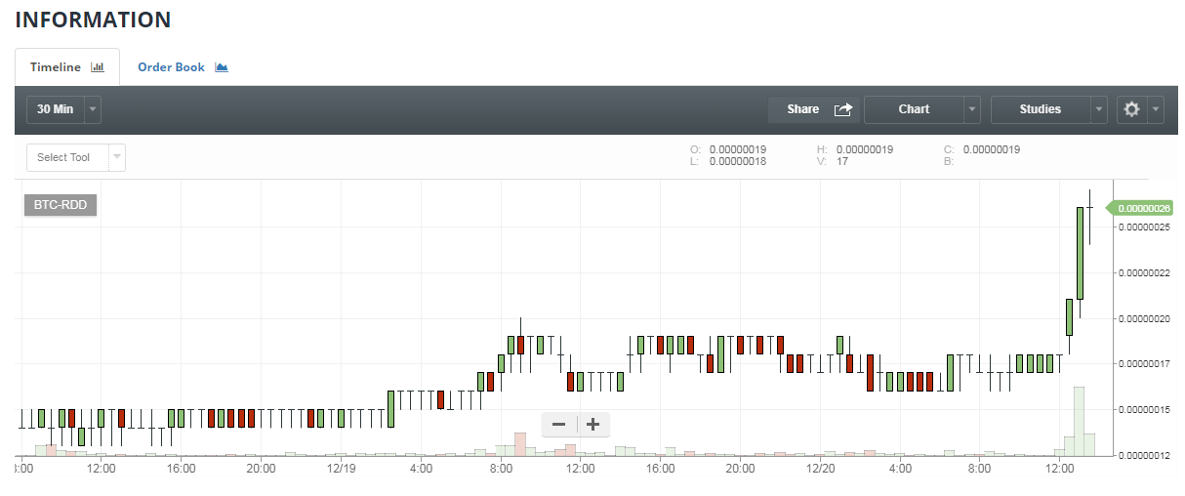
Task: Open the Timeline tab
Action: tap(67, 67)
